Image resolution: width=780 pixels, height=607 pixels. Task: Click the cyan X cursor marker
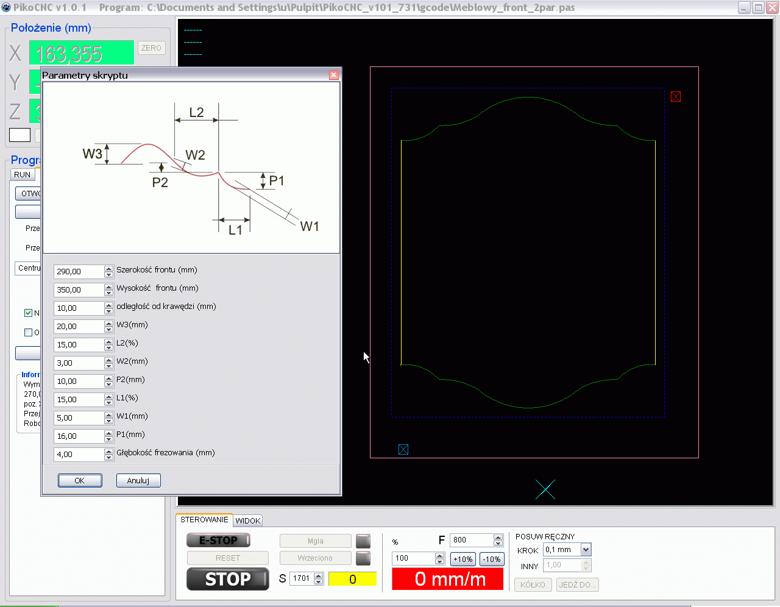[x=545, y=489]
